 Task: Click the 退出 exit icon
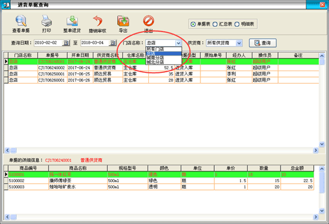(148, 20)
